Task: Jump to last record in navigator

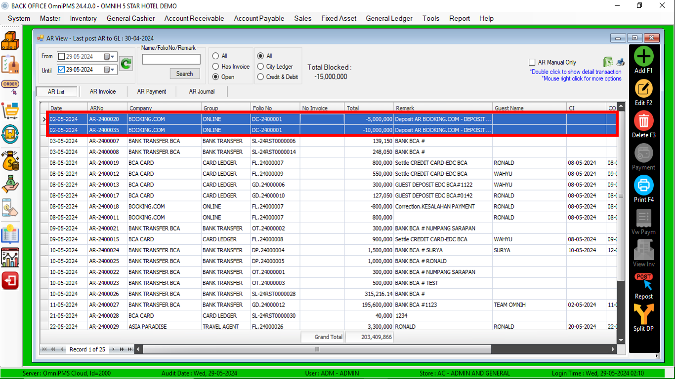Action: 130,349
